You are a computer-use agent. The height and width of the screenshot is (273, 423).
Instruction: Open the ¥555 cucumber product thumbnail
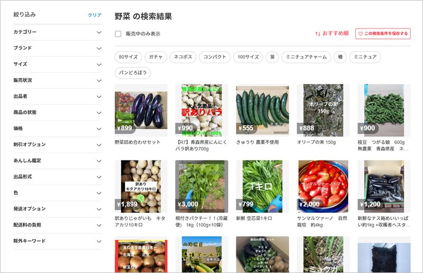click(x=262, y=110)
